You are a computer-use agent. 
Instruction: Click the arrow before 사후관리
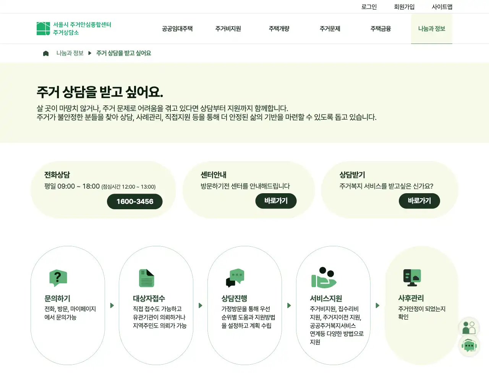click(x=378, y=305)
